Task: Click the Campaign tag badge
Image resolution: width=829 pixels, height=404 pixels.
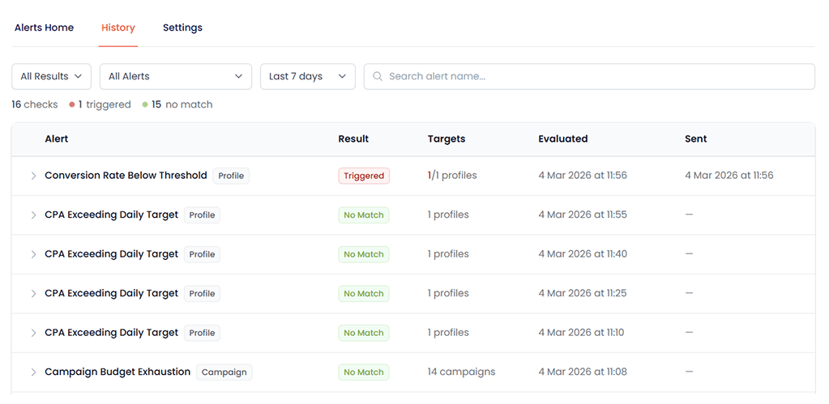Action: tap(224, 372)
